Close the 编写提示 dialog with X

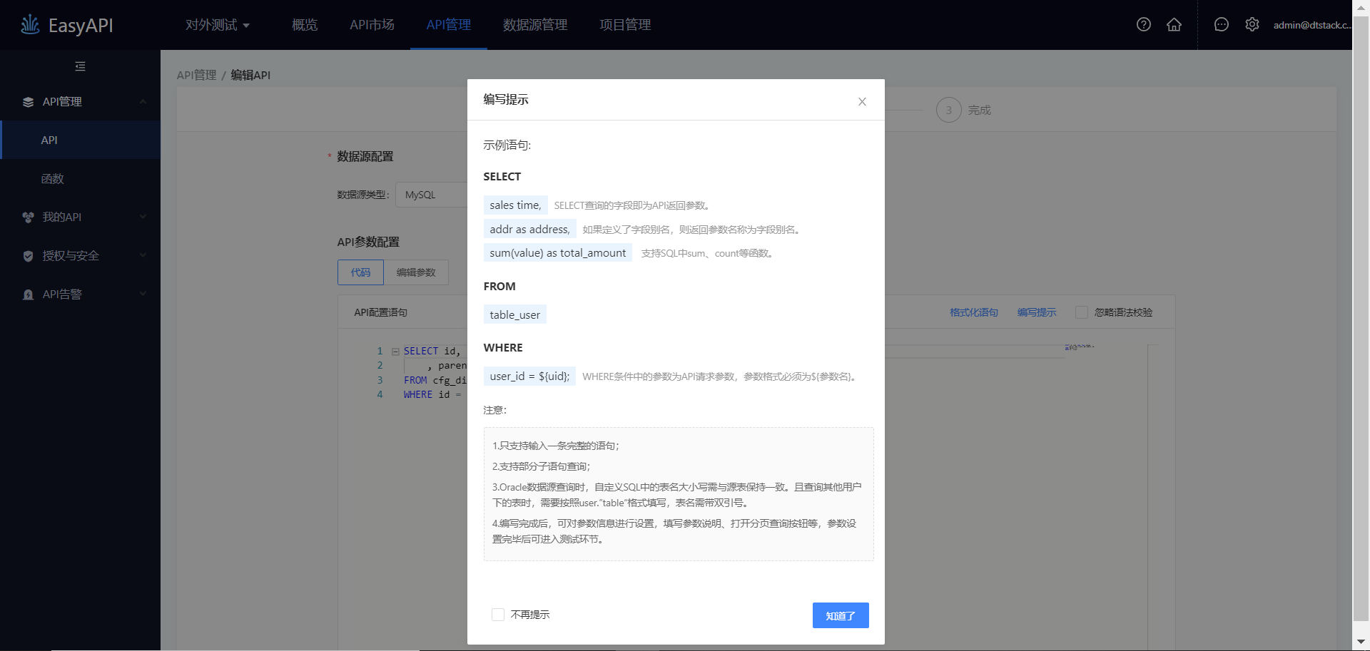click(862, 102)
